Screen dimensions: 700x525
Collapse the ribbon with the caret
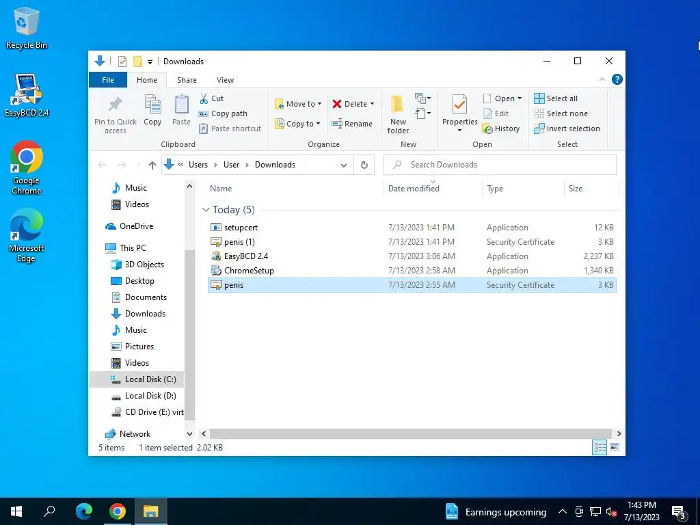point(602,79)
